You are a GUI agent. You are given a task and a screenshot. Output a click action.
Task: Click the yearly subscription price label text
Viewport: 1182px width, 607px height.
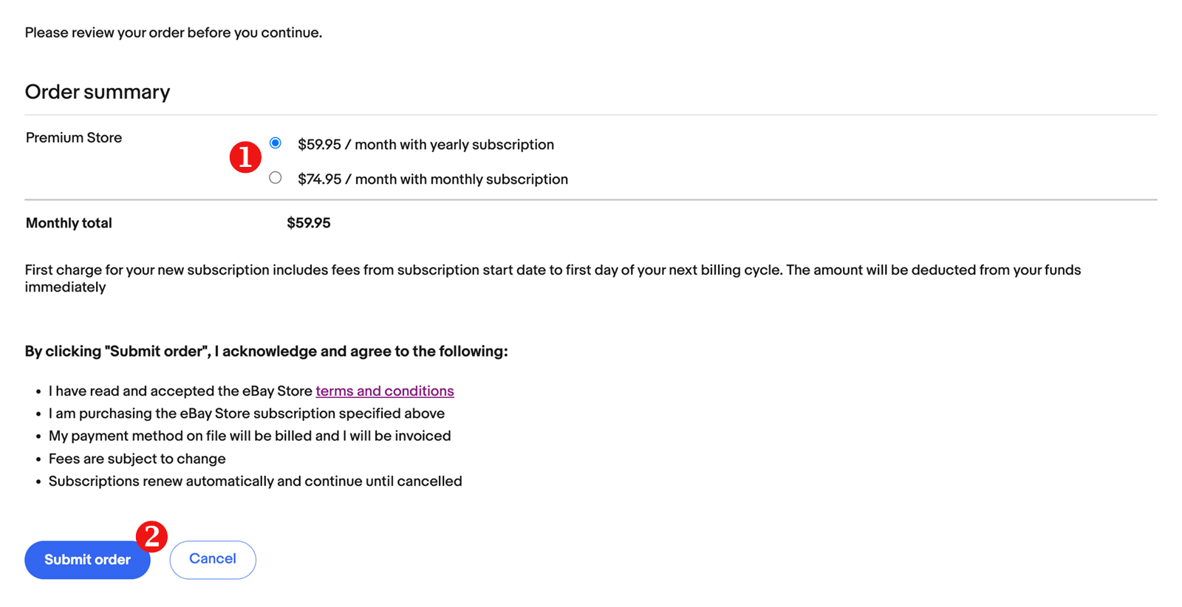pos(426,145)
